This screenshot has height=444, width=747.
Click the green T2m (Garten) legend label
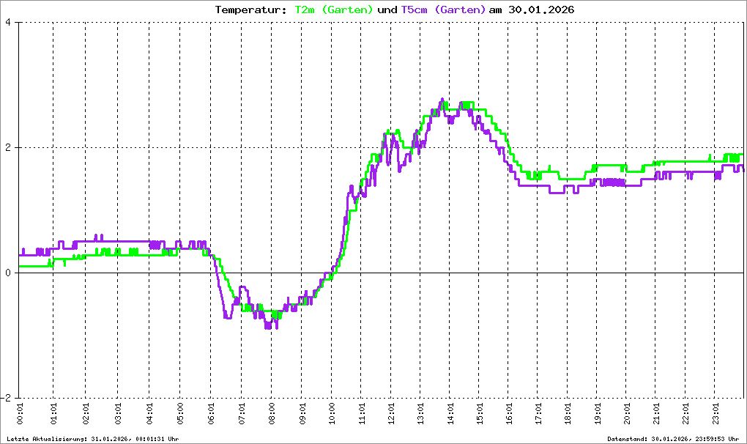[333, 10]
